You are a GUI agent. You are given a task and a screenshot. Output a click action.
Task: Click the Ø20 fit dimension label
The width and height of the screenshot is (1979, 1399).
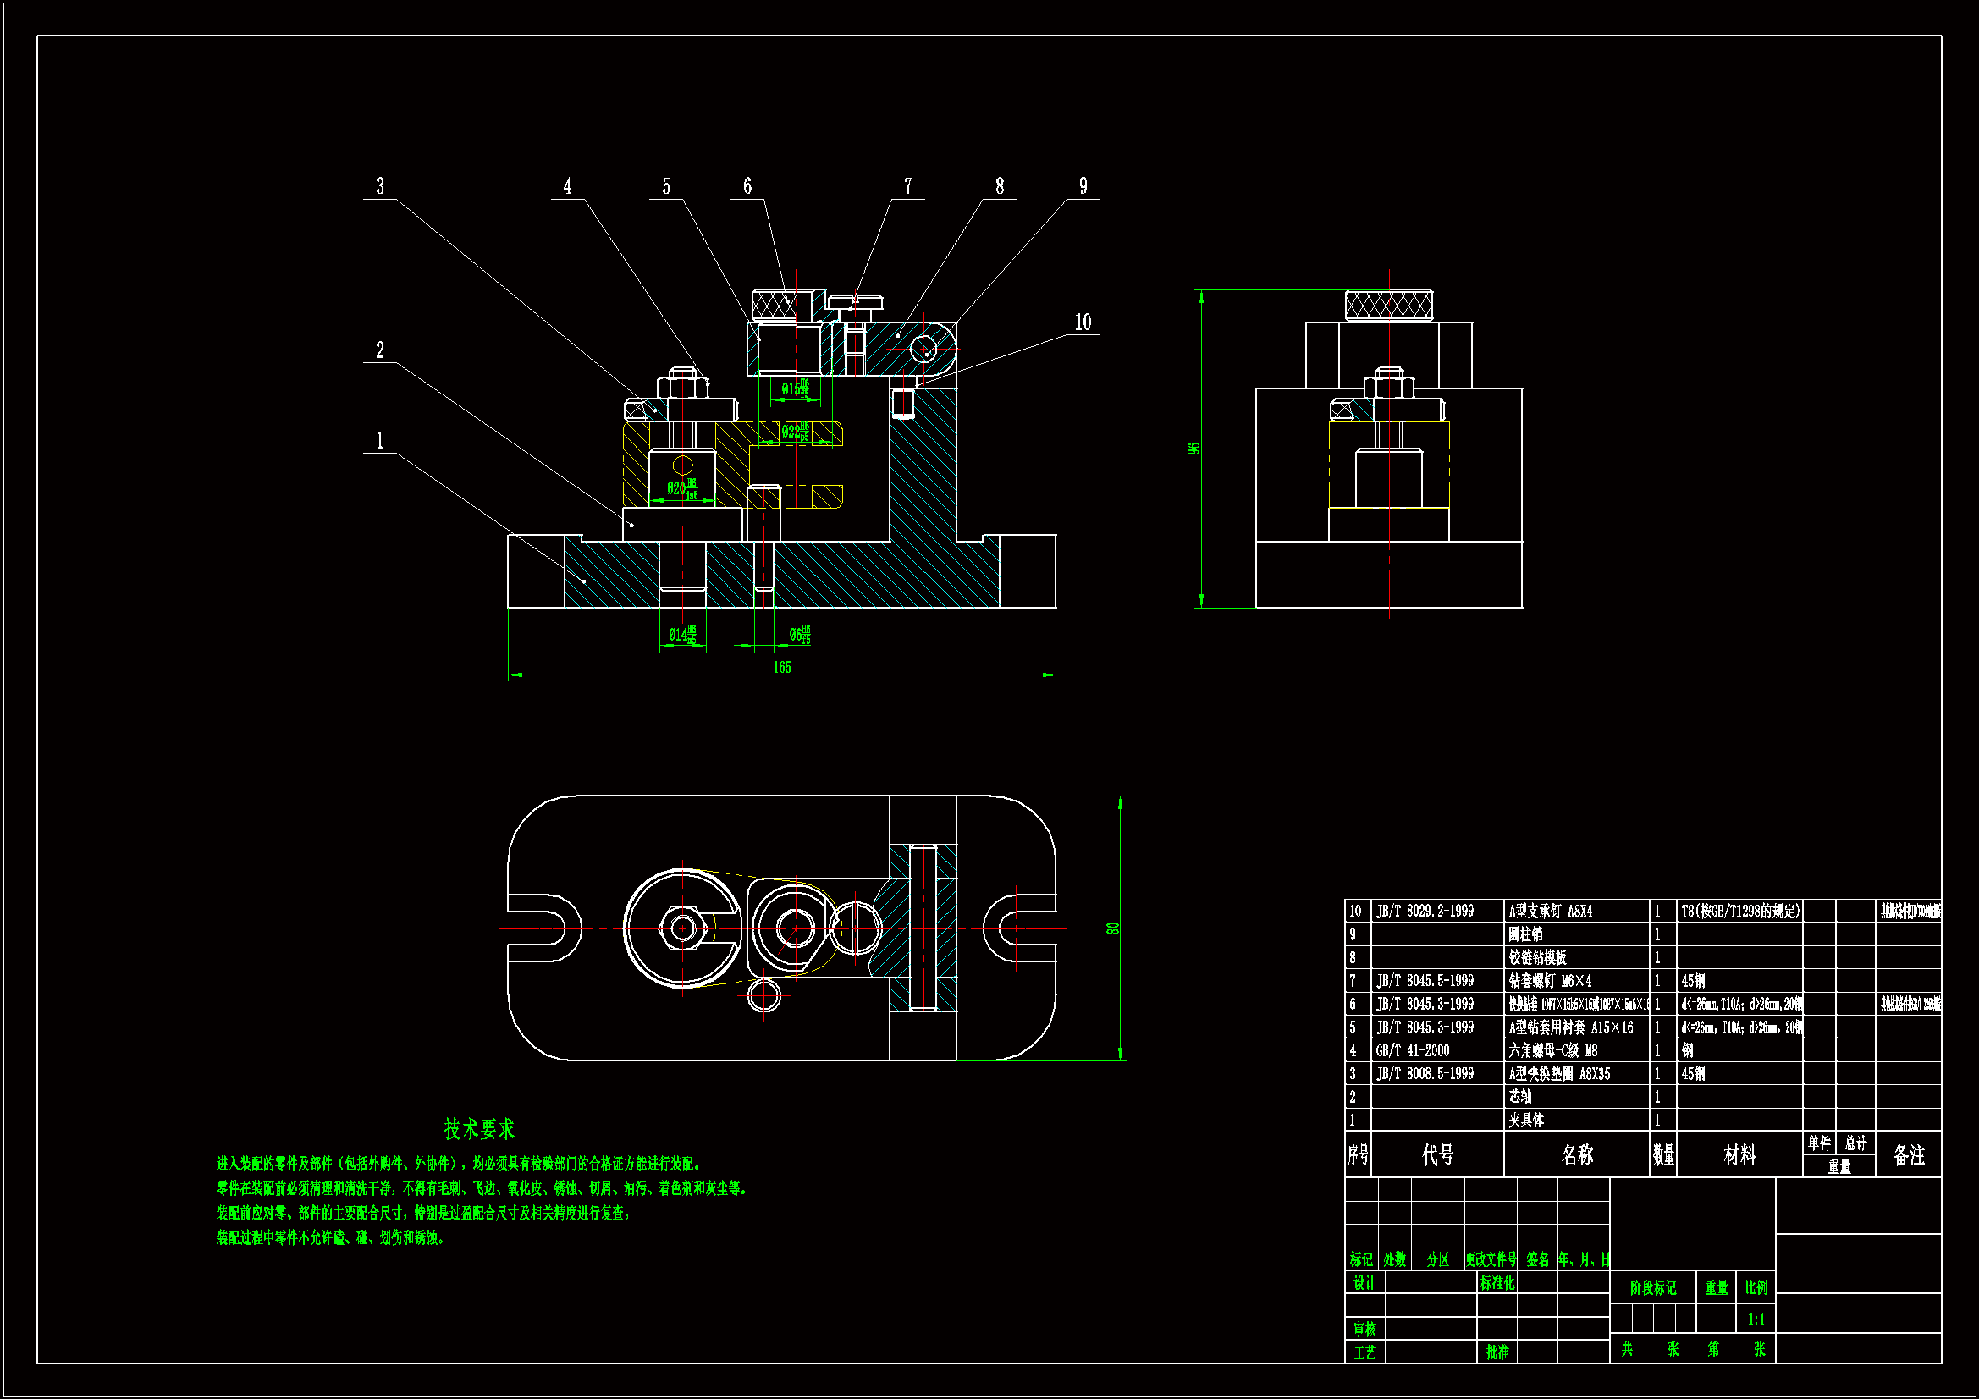coord(681,488)
